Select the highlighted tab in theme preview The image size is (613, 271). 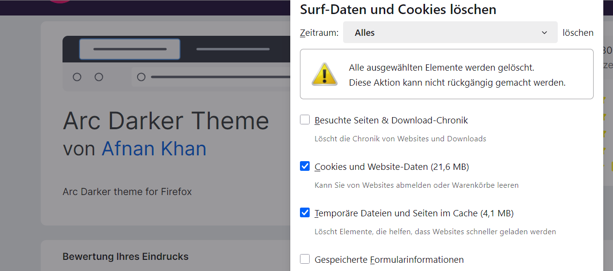[130, 49]
